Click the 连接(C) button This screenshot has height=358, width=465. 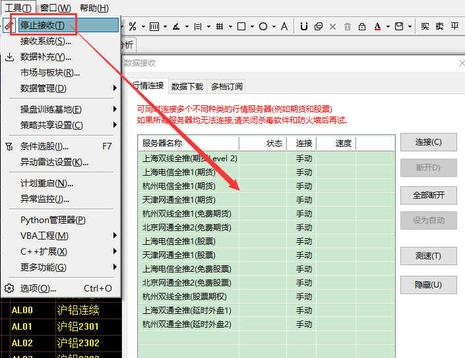(x=429, y=142)
